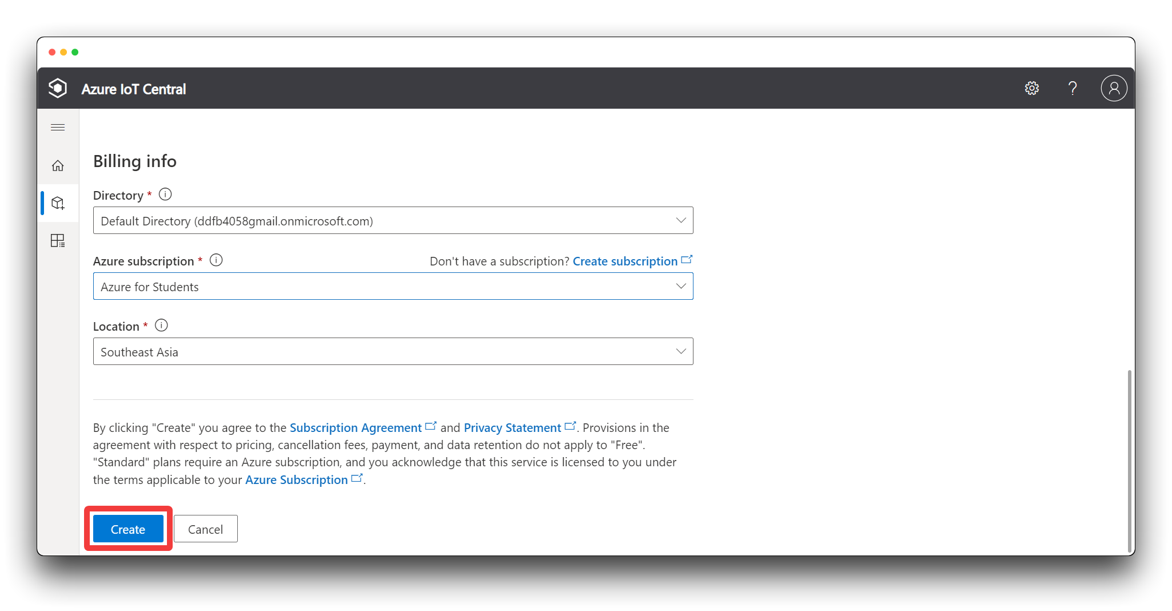Click external link icon after Privacy Statement
This screenshot has height=611, width=1172.
(570, 426)
